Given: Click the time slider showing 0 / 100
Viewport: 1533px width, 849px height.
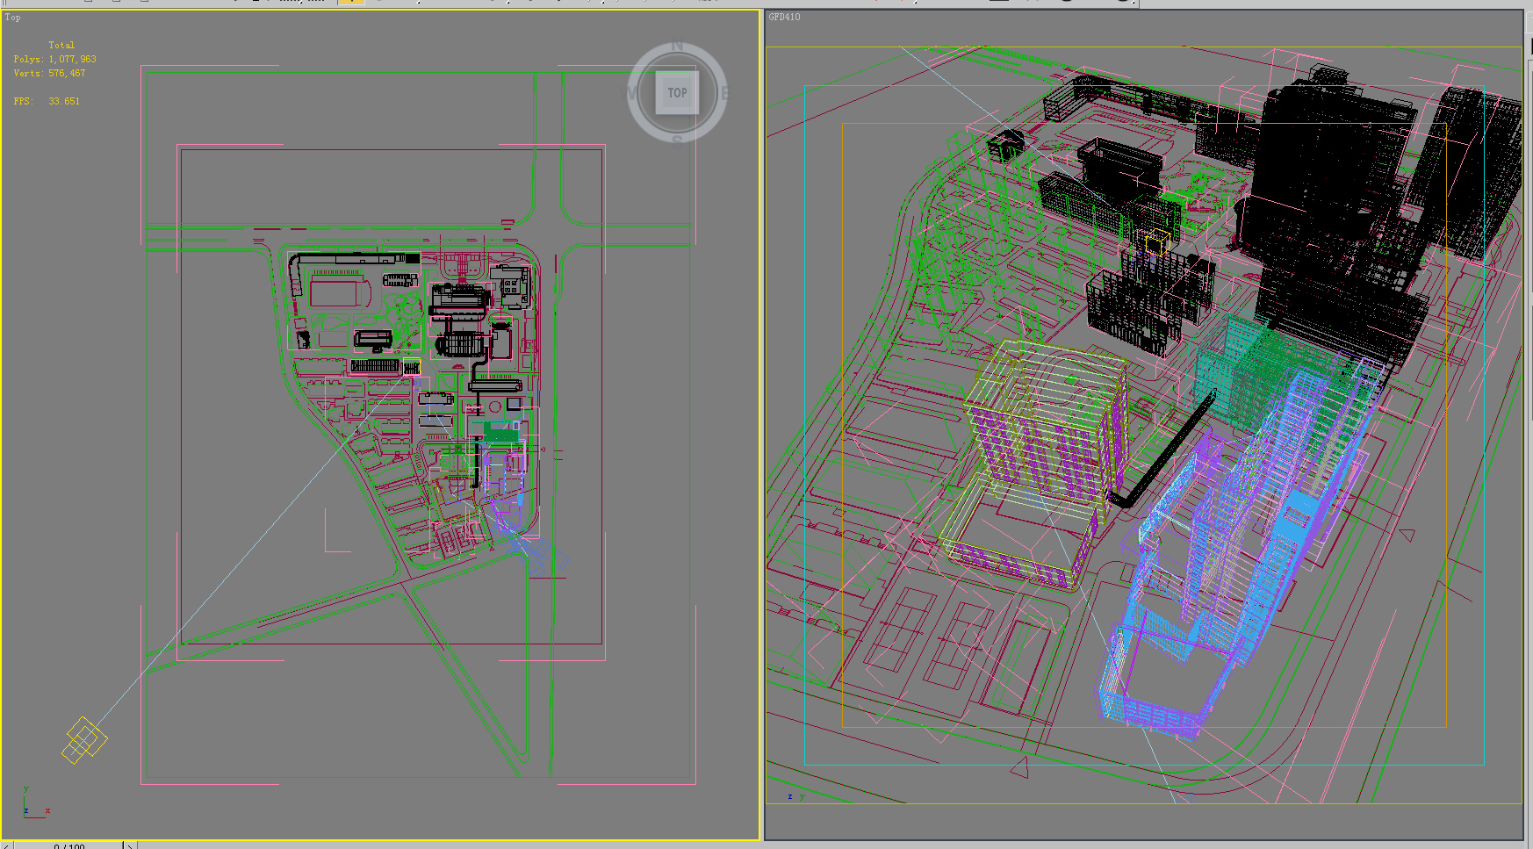Looking at the screenshot, I should click(x=68, y=845).
